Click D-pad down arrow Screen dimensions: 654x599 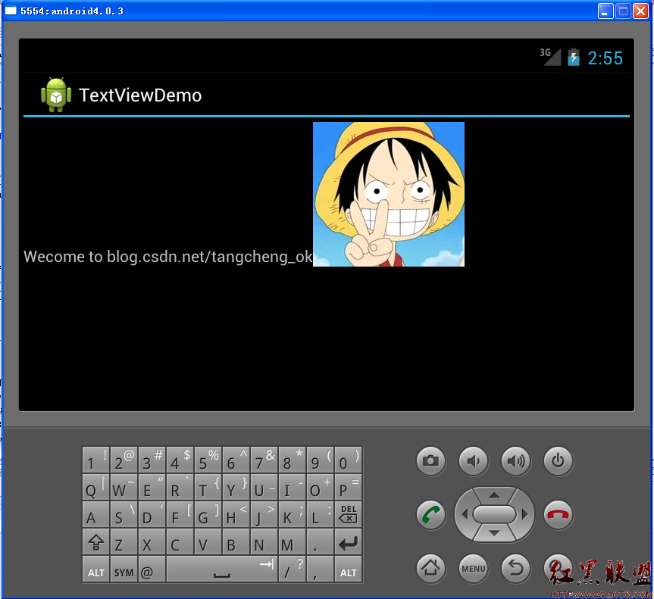pyautogui.click(x=494, y=533)
